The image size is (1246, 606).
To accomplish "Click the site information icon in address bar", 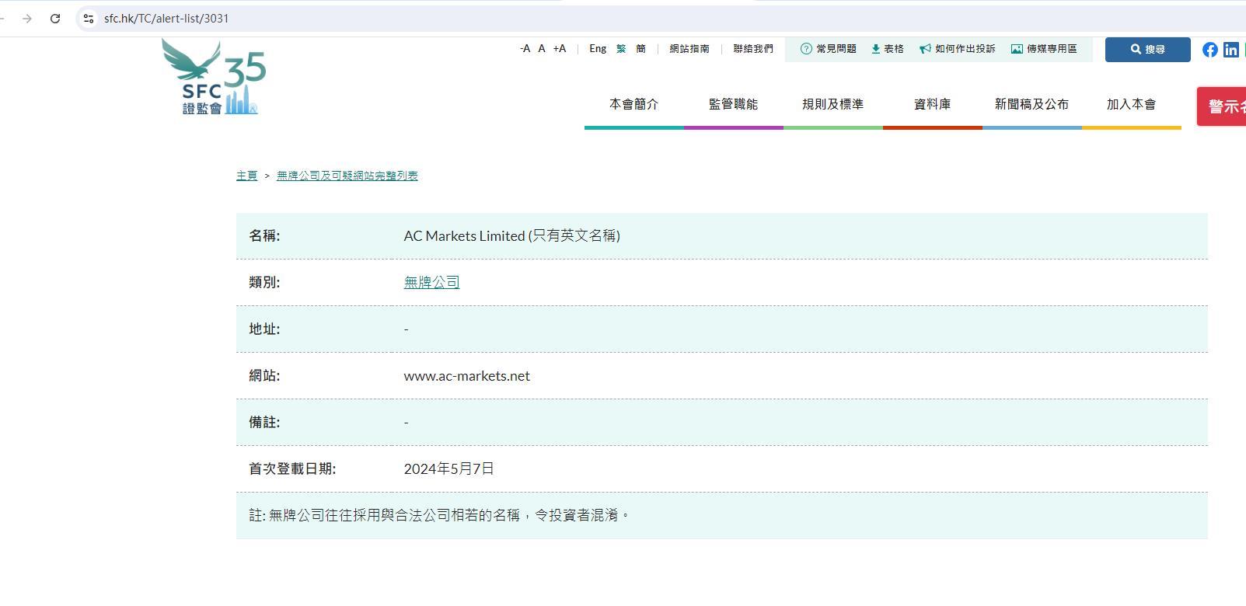I will pyautogui.click(x=89, y=19).
